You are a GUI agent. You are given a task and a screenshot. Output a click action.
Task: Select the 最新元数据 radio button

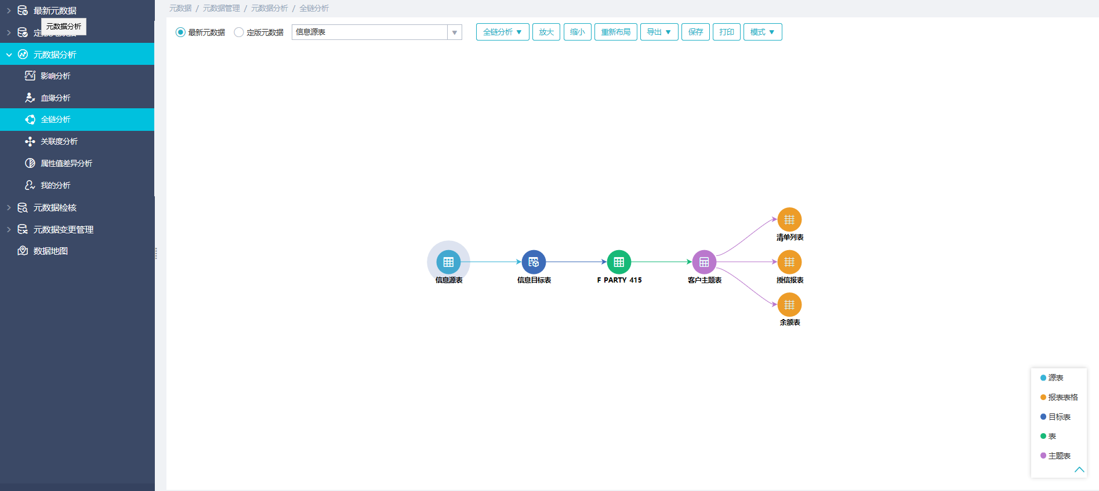coord(180,32)
